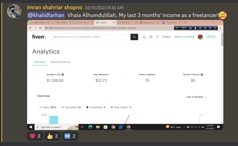This screenshot has height=146, width=238.
Task: Launch Microsoft Edge from the taskbar
Action: [90, 127]
